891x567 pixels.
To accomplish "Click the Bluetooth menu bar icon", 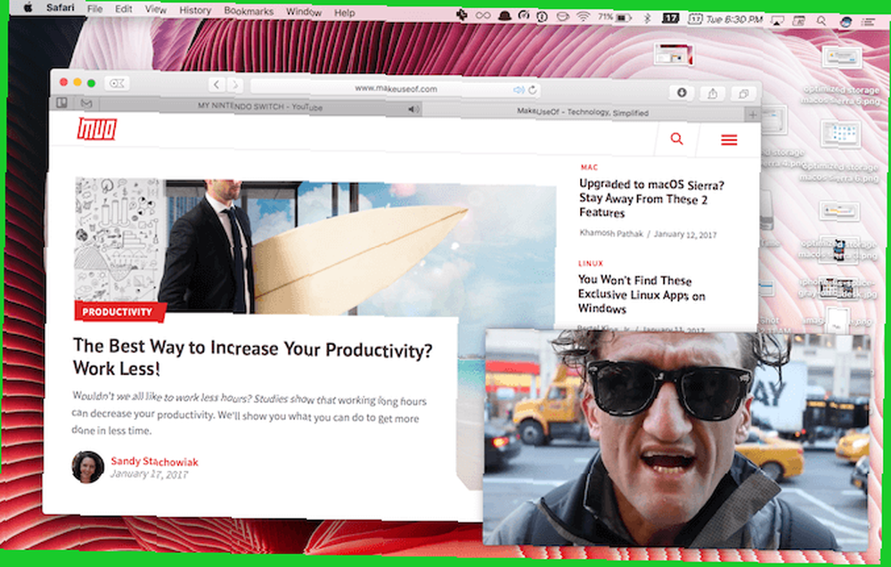I will [647, 18].
